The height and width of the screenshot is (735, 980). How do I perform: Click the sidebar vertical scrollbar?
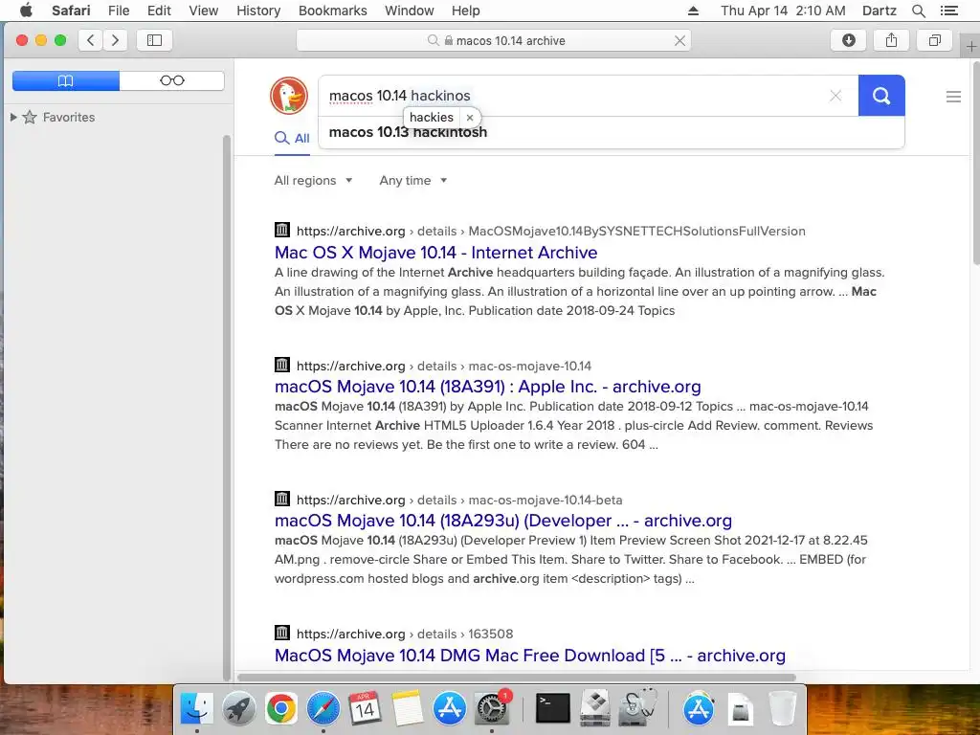226,408
